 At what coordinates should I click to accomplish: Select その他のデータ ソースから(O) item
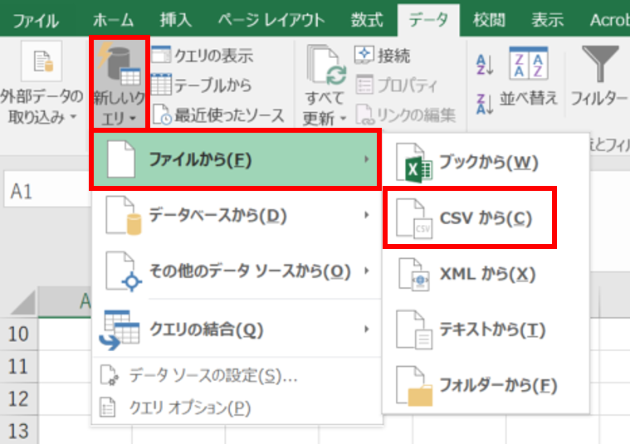coord(237,271)
